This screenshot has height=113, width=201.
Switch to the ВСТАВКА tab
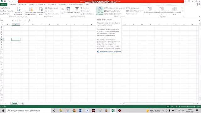22,4
